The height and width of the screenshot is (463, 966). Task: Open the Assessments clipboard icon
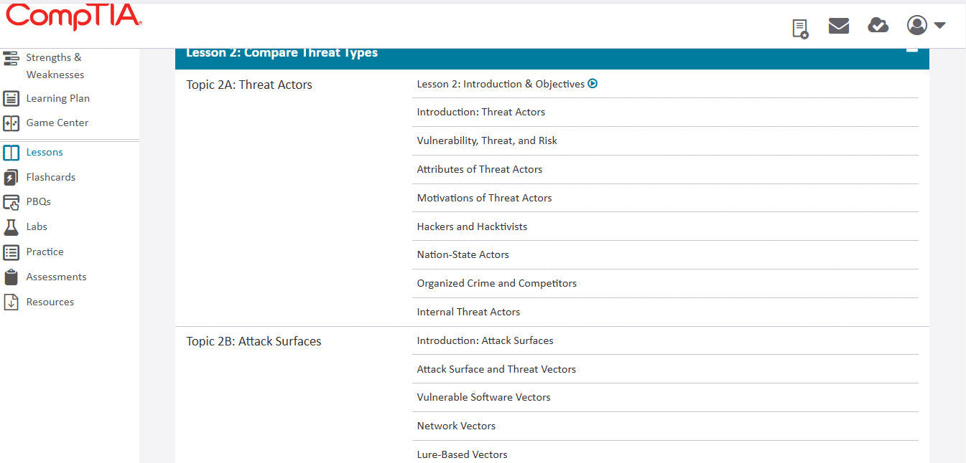(x=11, y=277)
